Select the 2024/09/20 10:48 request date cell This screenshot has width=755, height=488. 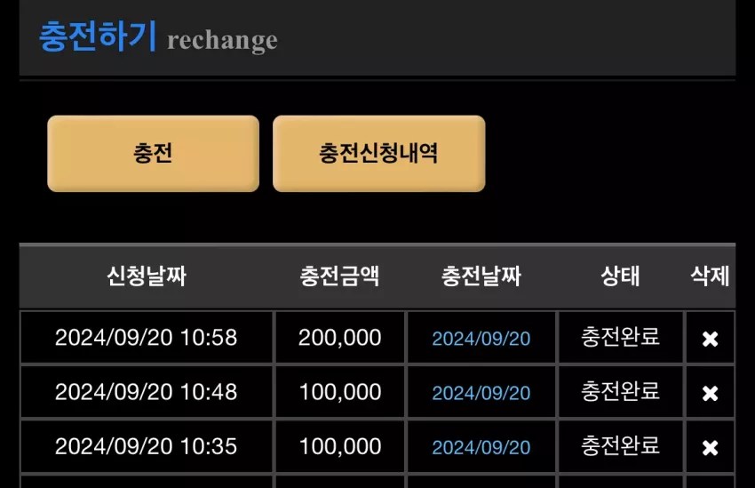pos(147,392)
